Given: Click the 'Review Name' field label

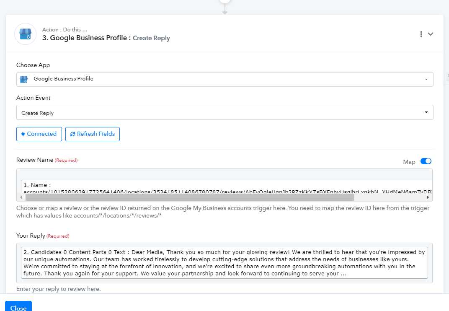Looking at the screenshot, I should 35,160.
